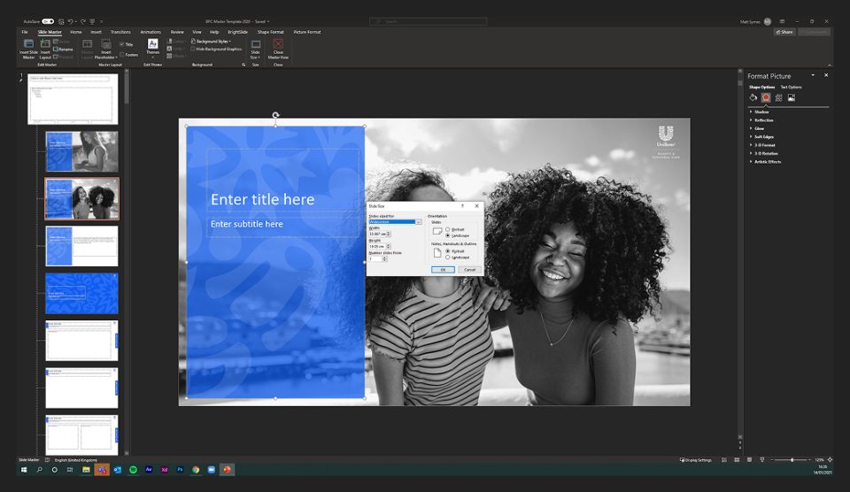Click OK in the Slide Size dialog
This screenshot has width=850, height=492.
(x=443, y=269)
